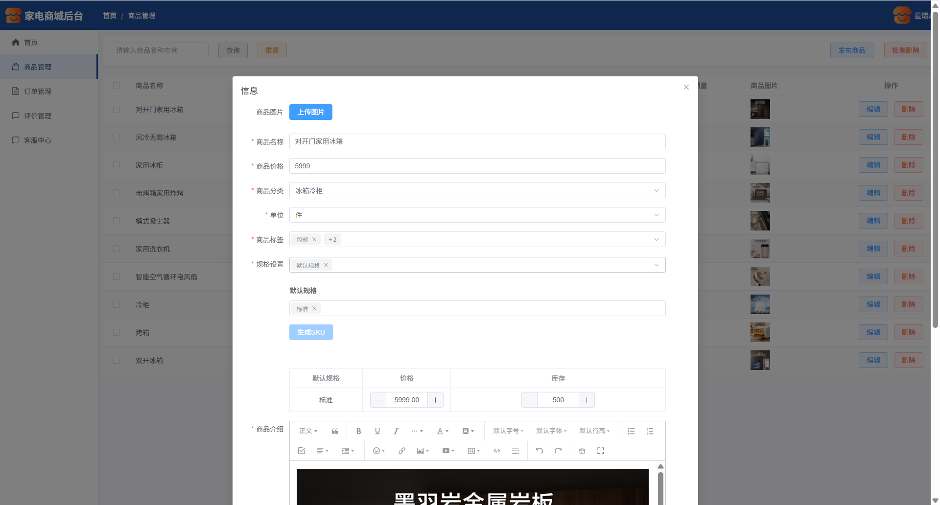The height and width of the screenshot is (505, 940).
Task: Click the 生成SKU button
Action: 310,332
